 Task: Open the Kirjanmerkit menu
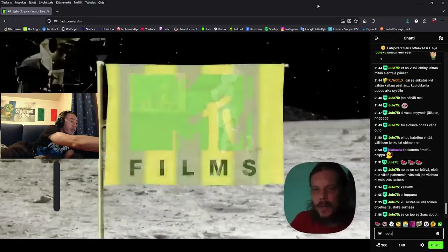(x=63, y=2)
